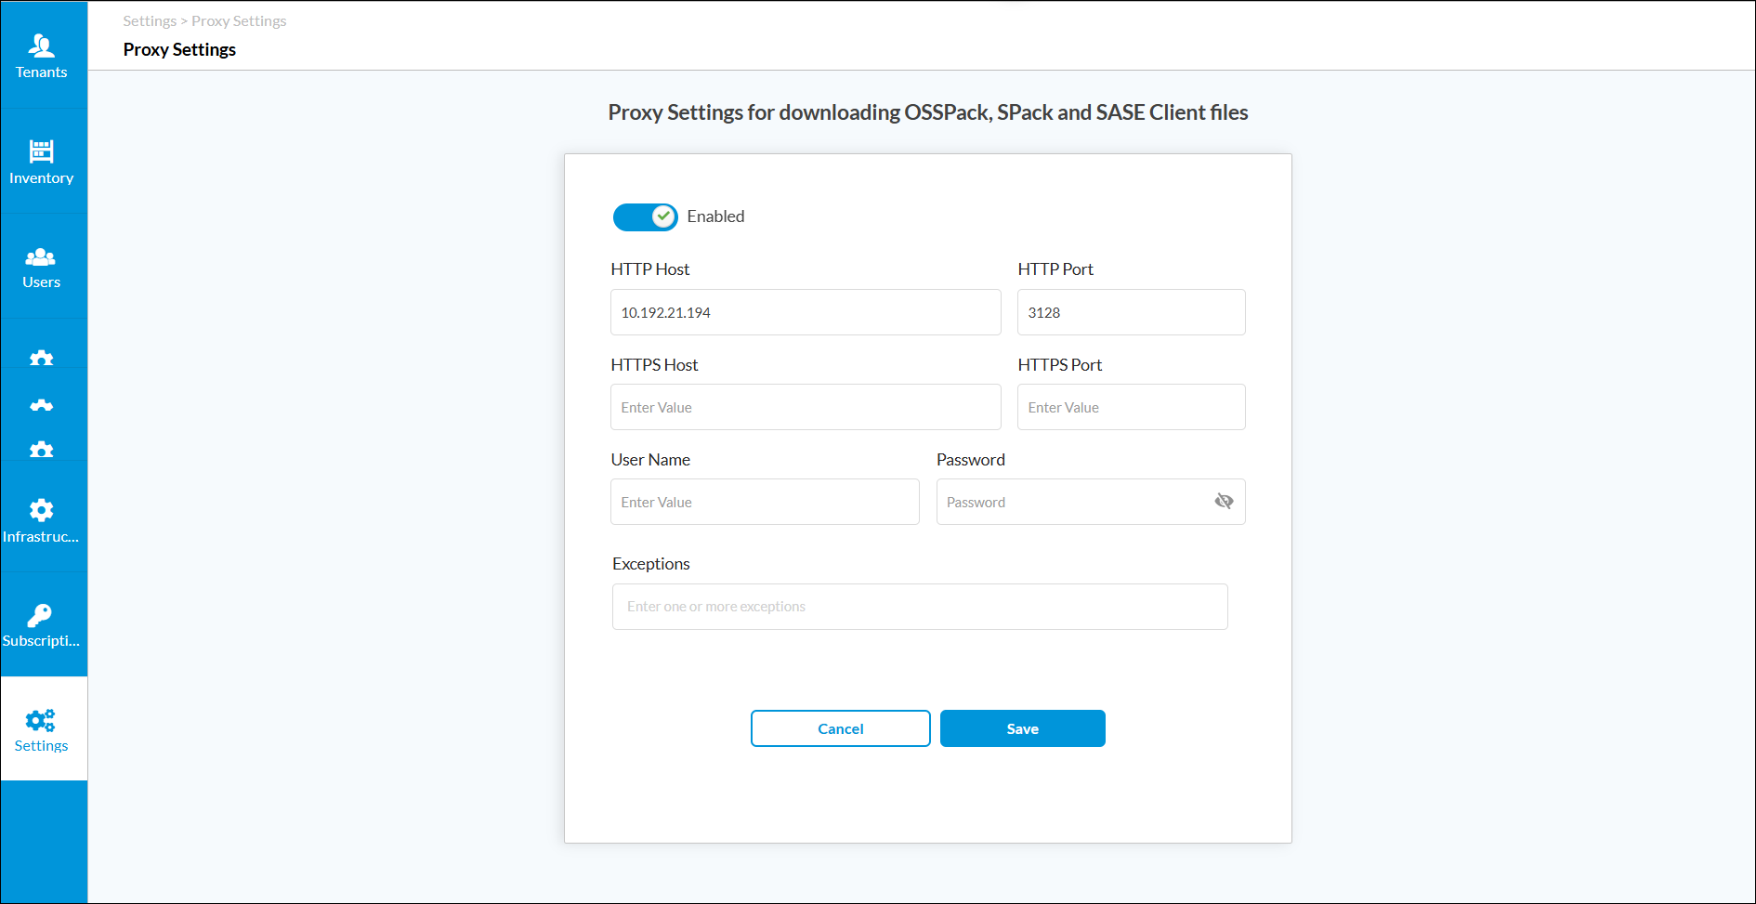
Task: Select the gear icon below Users in sidebar
Action: [x=42, y=358]
